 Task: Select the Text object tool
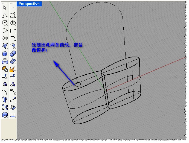coord(5,100)
